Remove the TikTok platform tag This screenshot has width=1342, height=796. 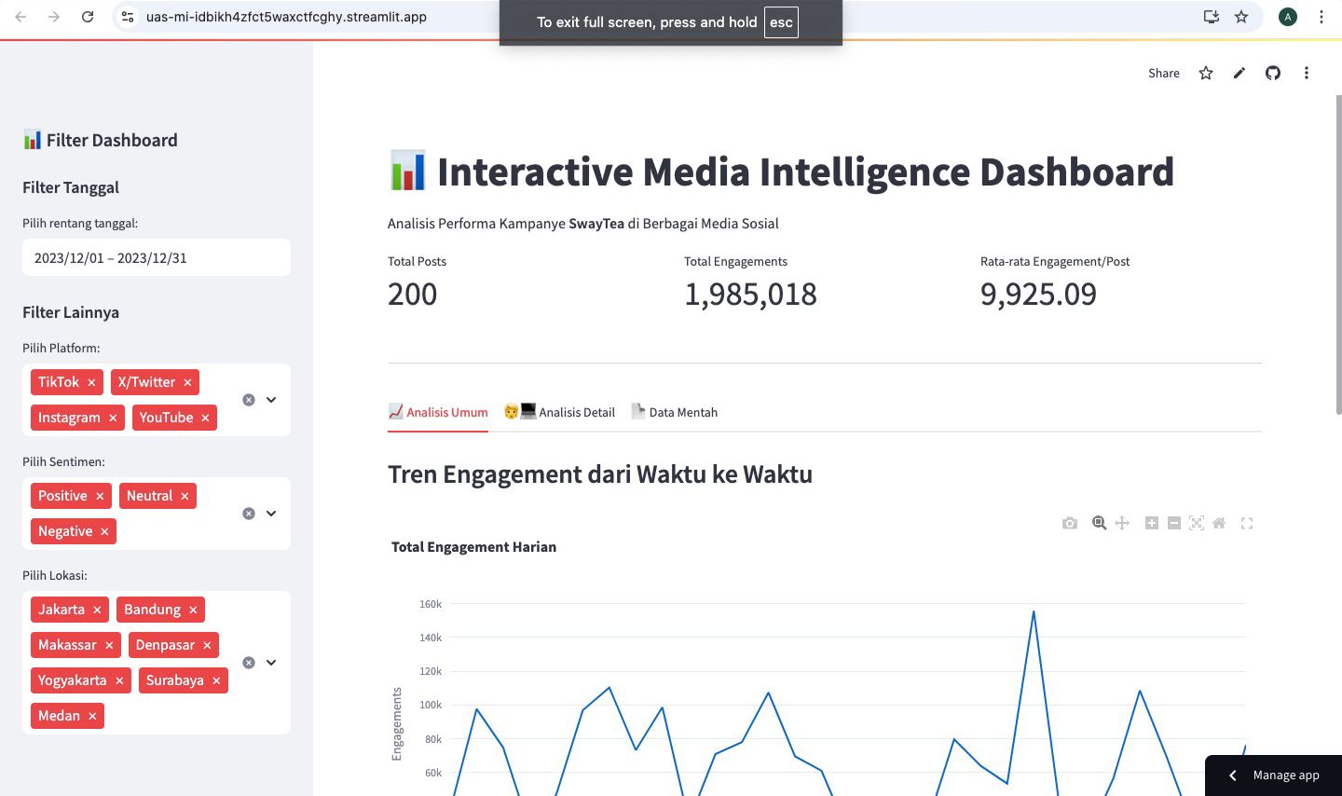pos(91,382)
